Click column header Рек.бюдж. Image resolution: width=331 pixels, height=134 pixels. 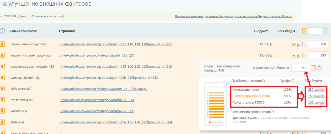pyautogui.click(x=287, y=31)
